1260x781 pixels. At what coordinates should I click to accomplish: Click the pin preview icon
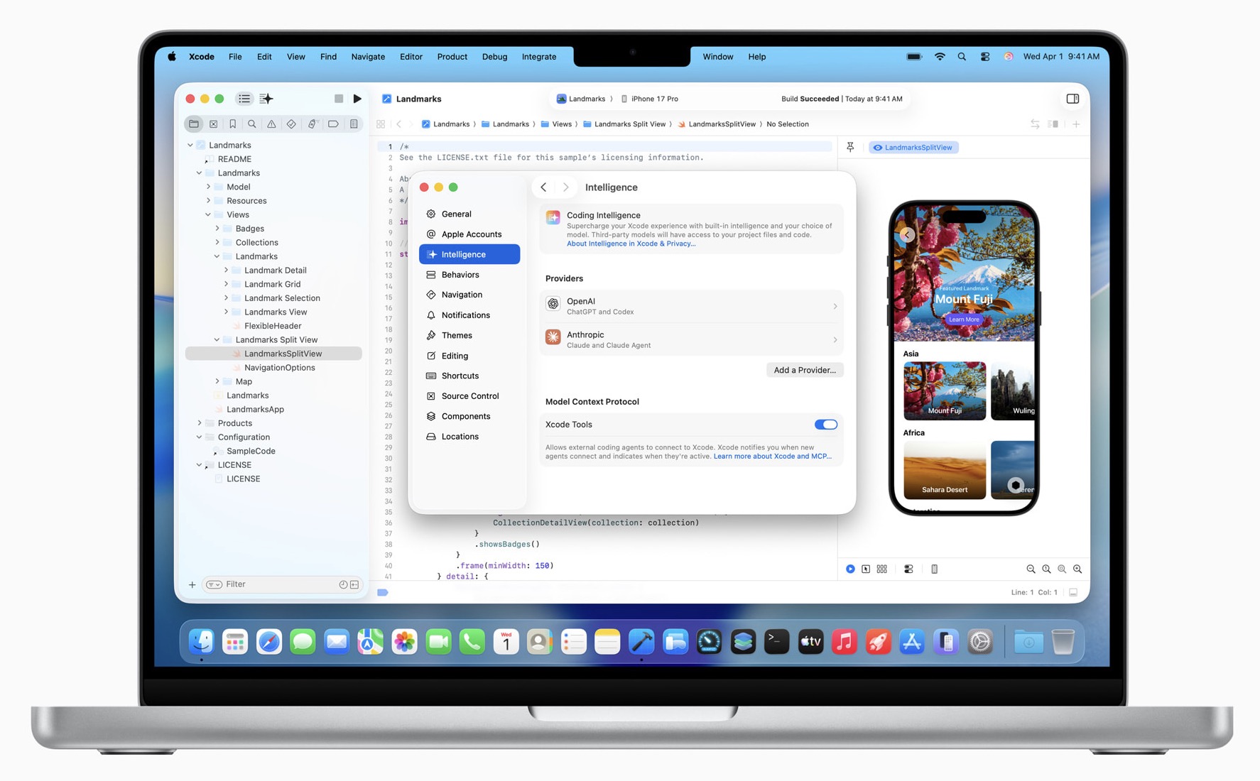click(x=850, y=147)
